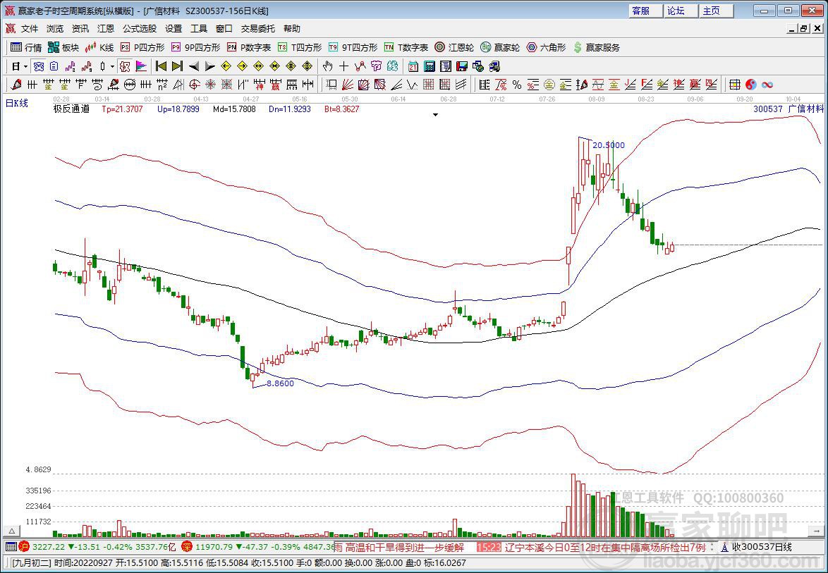Click the n² square-number scale icon
828x573 pixels.
162,85
